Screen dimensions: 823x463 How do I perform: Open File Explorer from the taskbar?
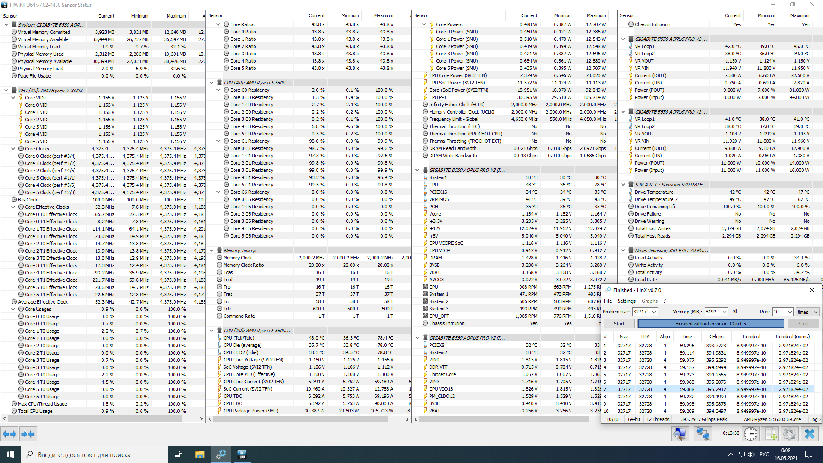[x=200, y=454]
